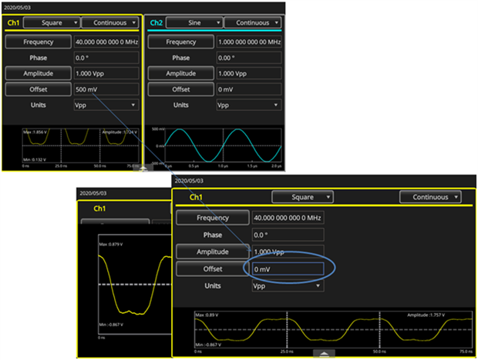
Task: Select Ch1 label in bottom front window
Action: click(x=196, y=197)
